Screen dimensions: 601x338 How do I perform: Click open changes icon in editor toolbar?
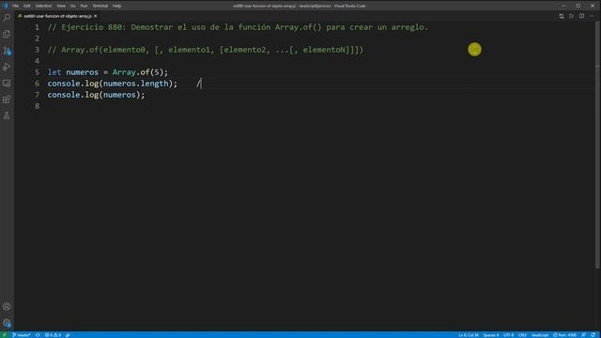562,16
